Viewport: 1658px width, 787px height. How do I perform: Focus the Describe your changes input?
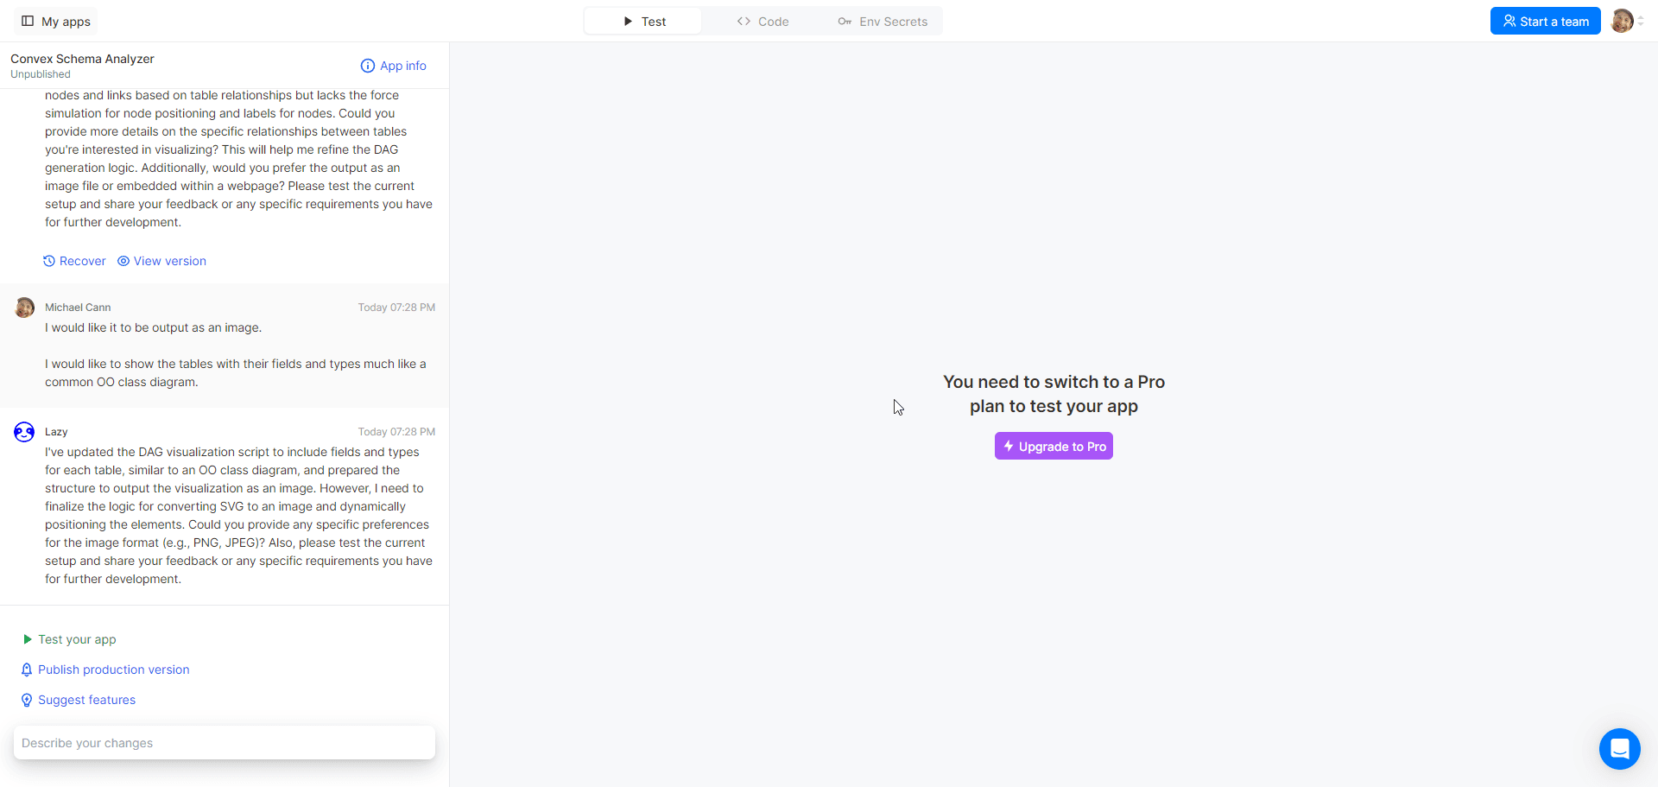[x=225, y=743]
